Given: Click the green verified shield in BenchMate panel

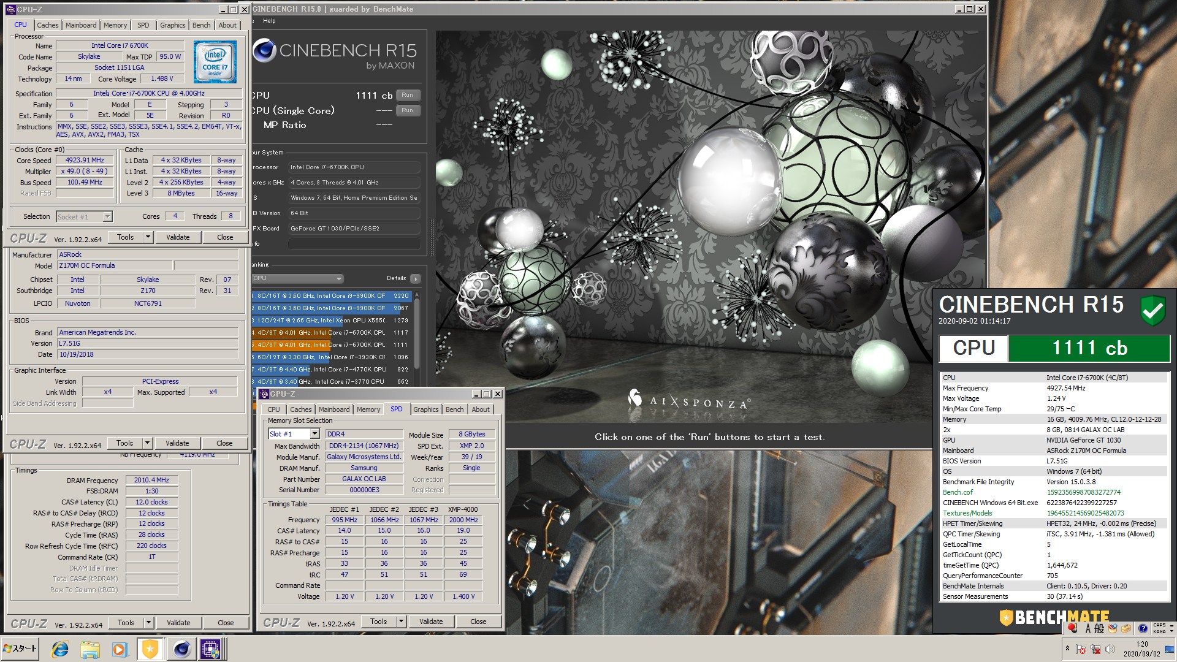Looking at the screenshot, I should coord(1153,311).
